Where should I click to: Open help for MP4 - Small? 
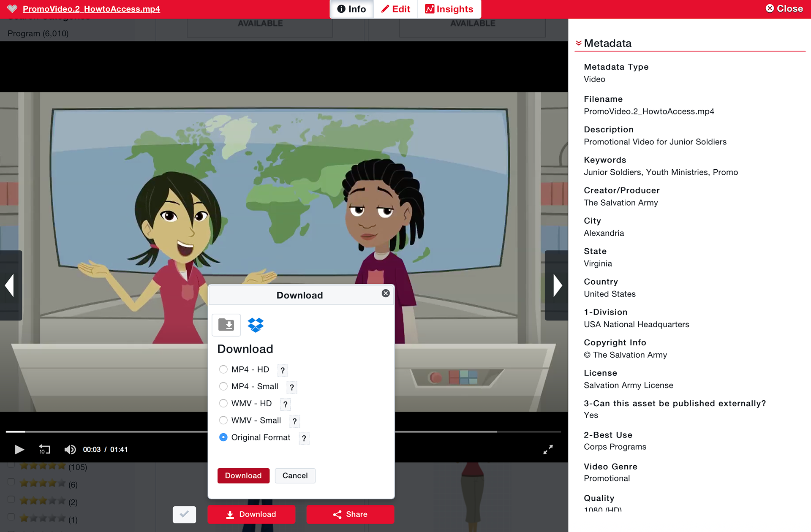(292, 387)
